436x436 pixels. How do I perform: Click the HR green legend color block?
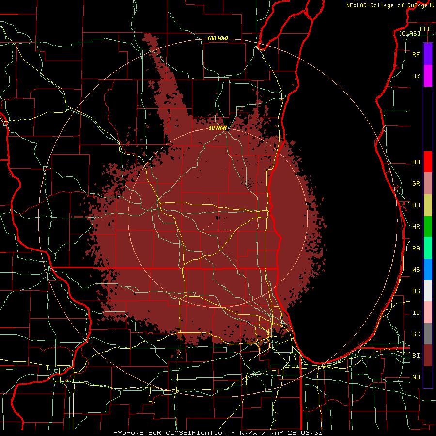pyautogui.click(x=428, y=227)
